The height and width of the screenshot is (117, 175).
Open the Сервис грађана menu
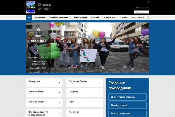[x=80, y=18]
